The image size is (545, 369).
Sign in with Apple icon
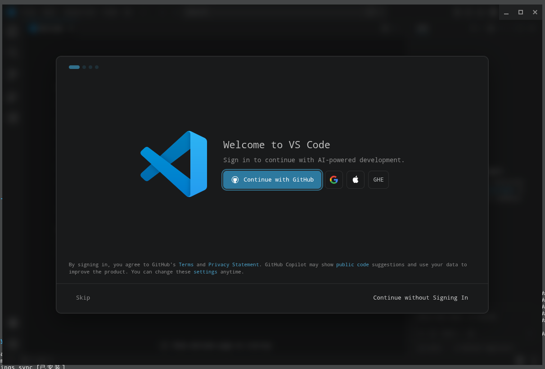[x=356, y=180]
